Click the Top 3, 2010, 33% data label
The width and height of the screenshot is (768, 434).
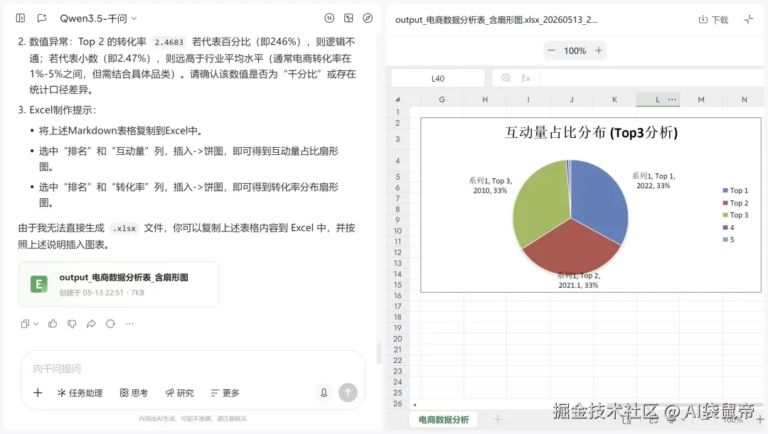point(490,185)
